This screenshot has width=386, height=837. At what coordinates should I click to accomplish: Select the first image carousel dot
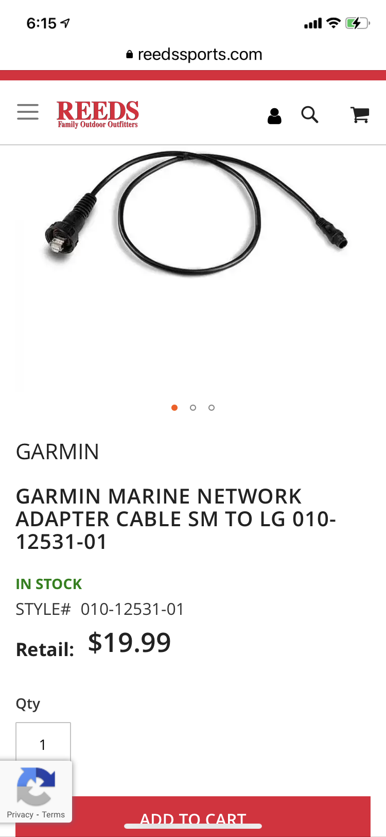coord(174,408)
